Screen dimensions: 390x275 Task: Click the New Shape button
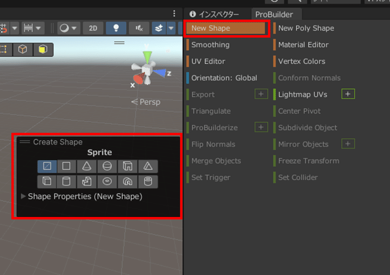[226, 28]
